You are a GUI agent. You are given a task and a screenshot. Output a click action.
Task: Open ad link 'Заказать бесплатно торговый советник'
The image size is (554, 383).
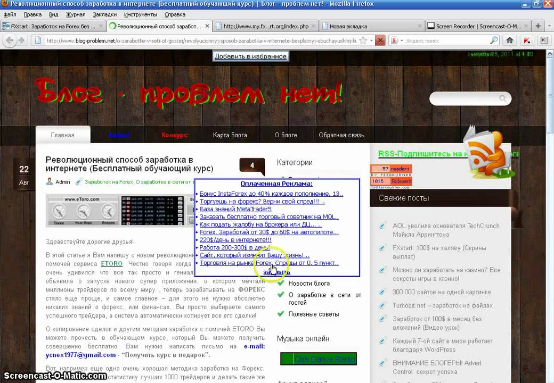coord(269,217)
